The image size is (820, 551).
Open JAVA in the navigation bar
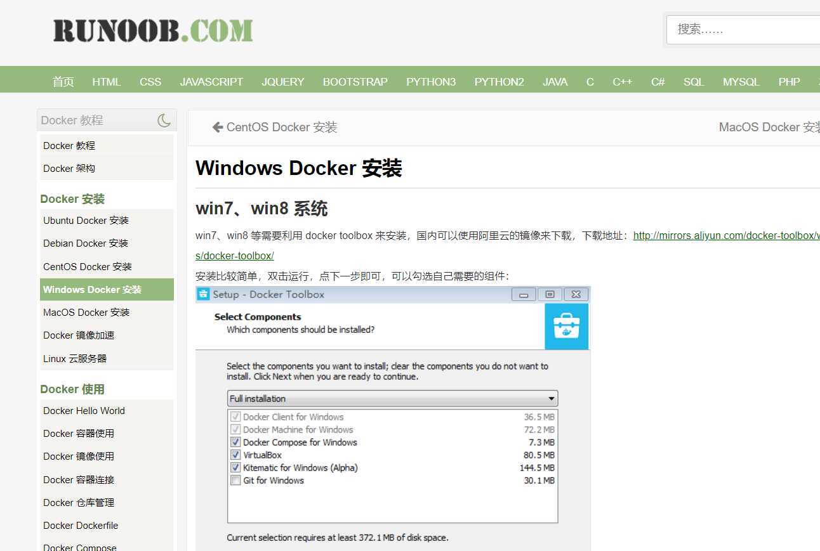[555, 82]
